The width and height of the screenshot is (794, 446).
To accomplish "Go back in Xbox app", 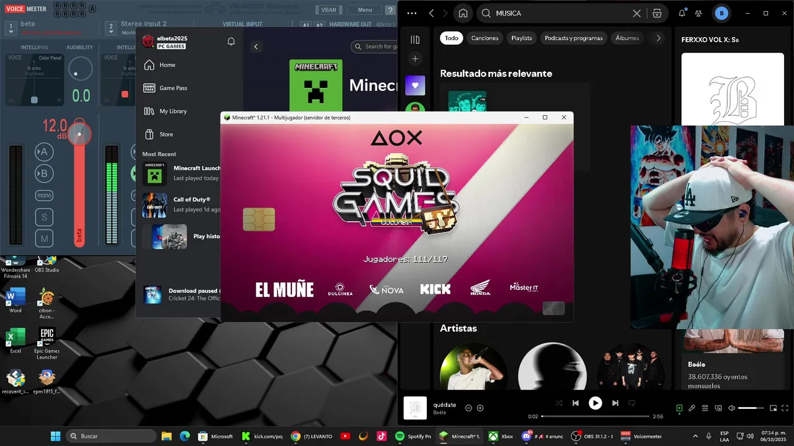I will [256, 46].
